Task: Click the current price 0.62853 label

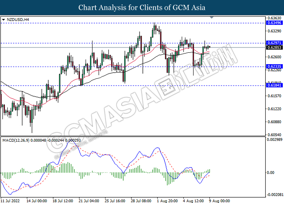Action: point(274,48)
